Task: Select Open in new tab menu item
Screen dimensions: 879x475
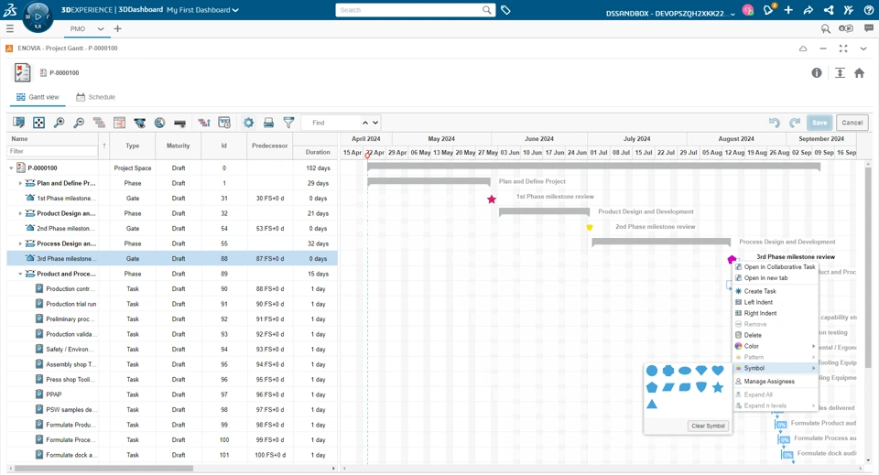Action: click(x=776, y=278)
